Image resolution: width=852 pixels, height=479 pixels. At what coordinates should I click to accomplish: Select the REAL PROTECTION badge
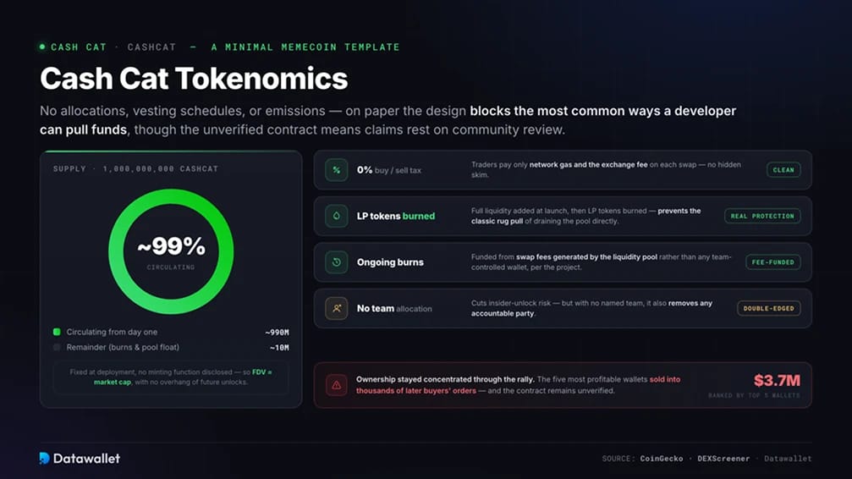[x=761, y=216]
